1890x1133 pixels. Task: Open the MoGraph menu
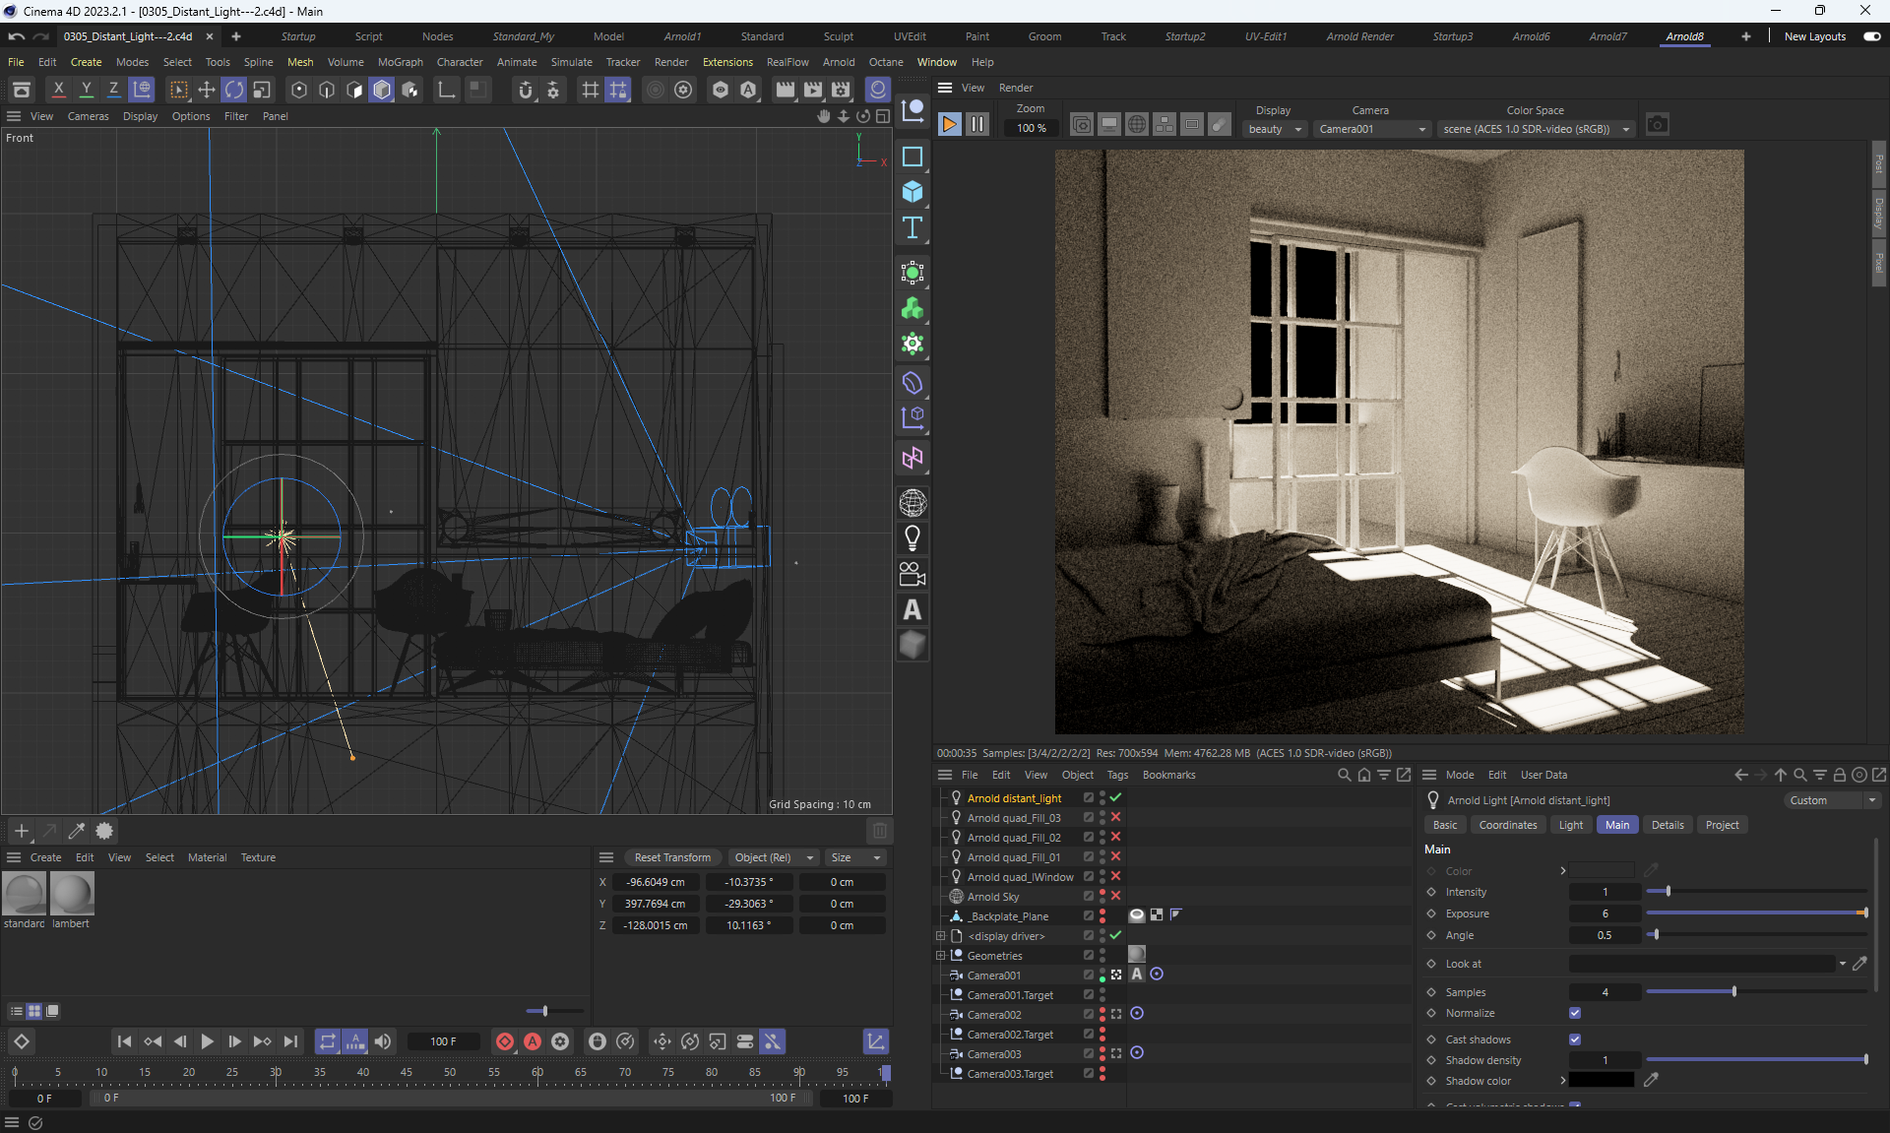point(400,62)
